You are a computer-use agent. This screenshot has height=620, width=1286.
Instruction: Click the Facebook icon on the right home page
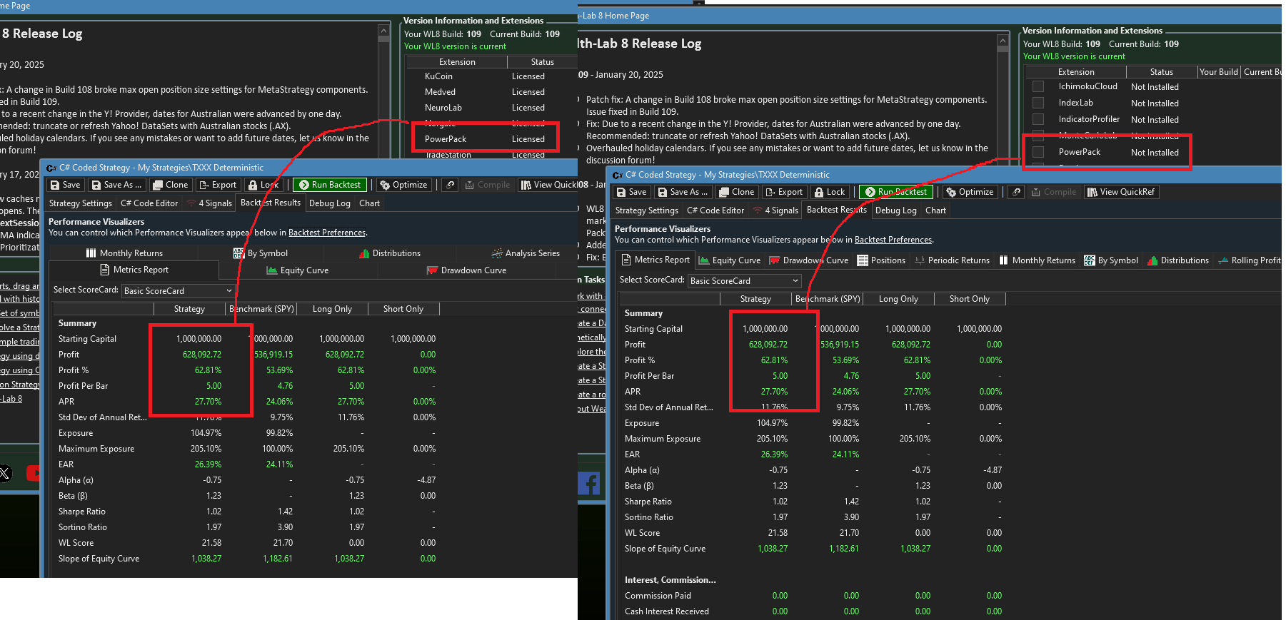point(589,484)
